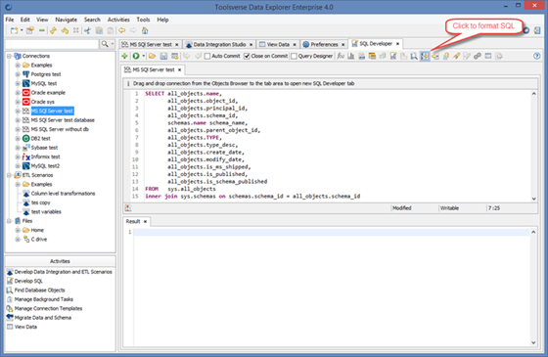This screenshot has height=357, width=548.
Task: Expand the Postgres test connection
Action: point(18,74)
